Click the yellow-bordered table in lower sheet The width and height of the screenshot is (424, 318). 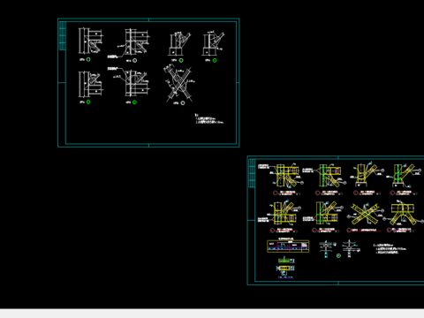click(288, 246)
